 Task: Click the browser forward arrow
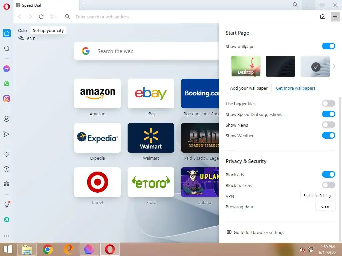[x=30, y=17]
